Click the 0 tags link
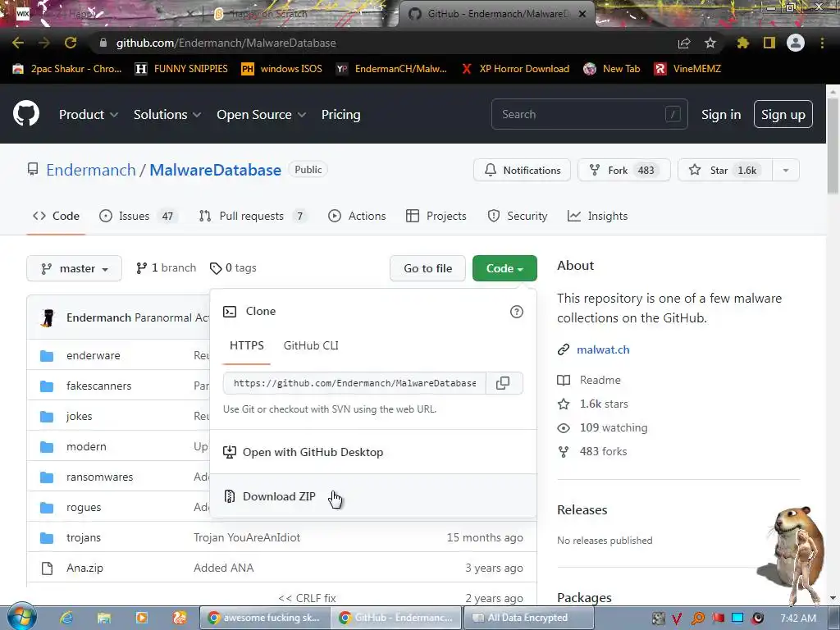 click(x=233, y=268)
